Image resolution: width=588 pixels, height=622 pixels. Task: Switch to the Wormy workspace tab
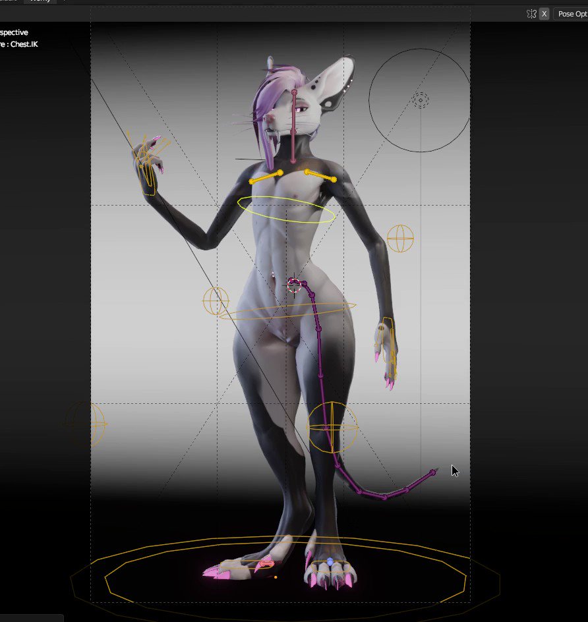40,1
